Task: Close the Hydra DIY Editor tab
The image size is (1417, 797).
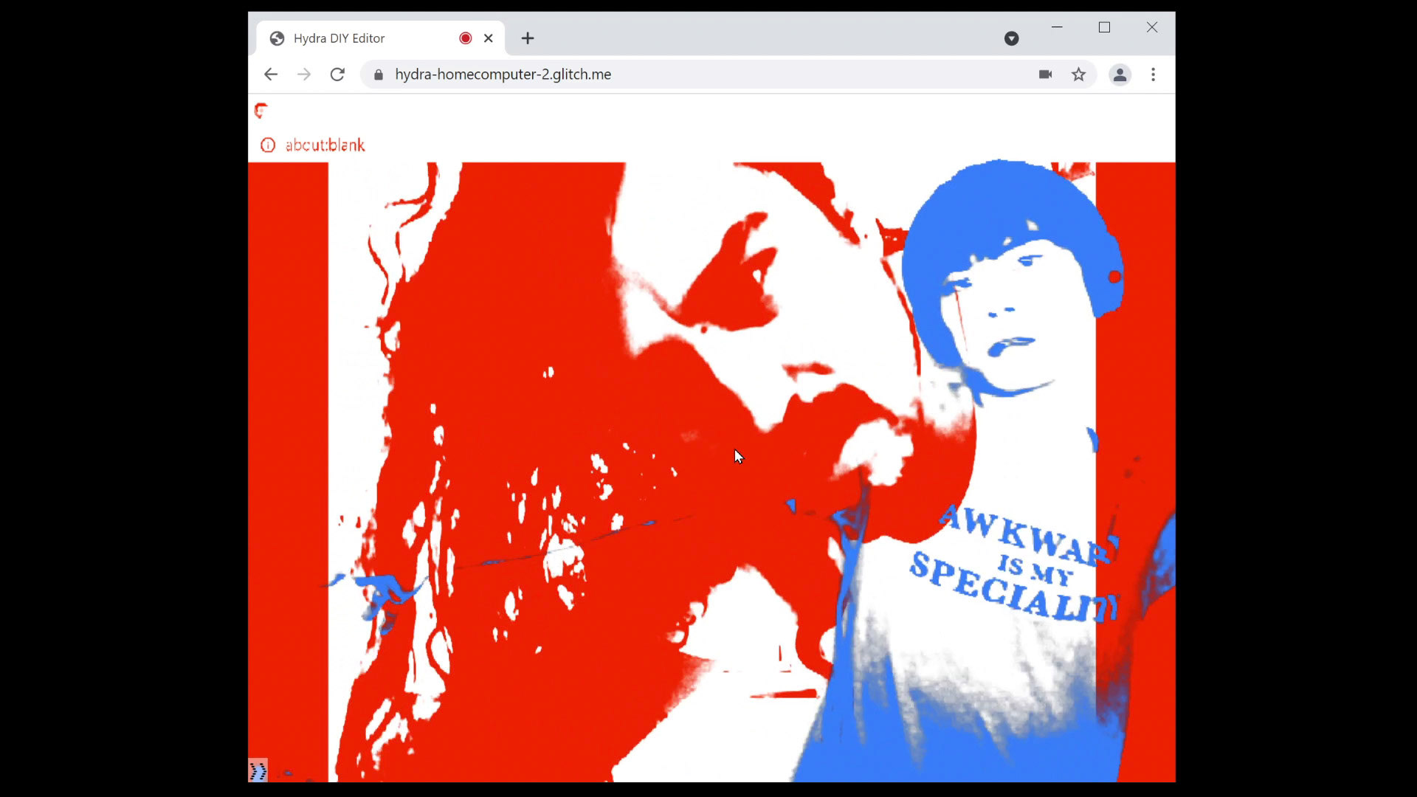Action: [488, 38]
